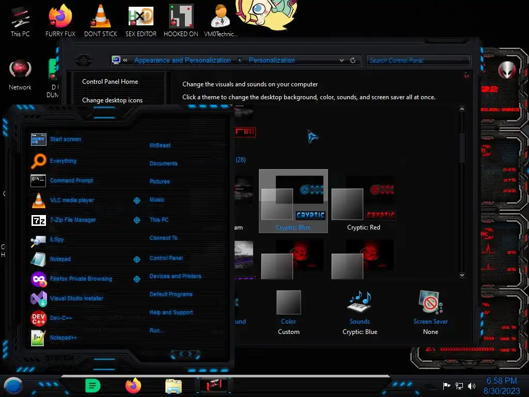Open Control Panel Home link
Image resolution: width=529 pixels, height=397 pixels.
[x=110, y=82]
